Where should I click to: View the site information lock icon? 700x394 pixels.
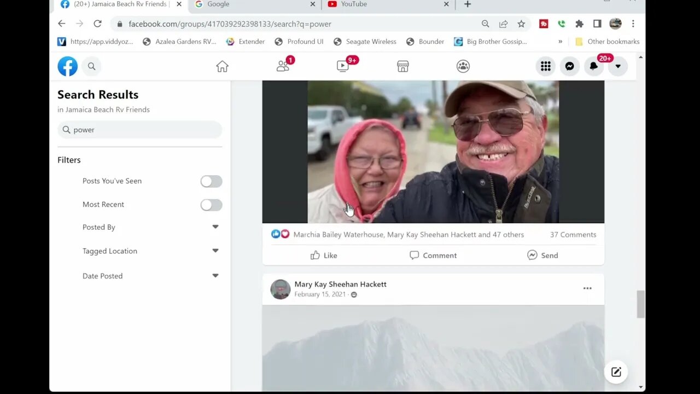click(x=119, y=24)
